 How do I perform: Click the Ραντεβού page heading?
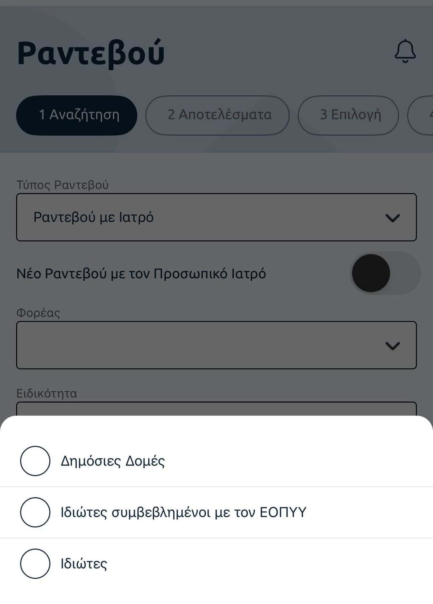tap(91, 53)
